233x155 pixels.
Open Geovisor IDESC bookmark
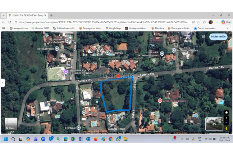(40, 28)
